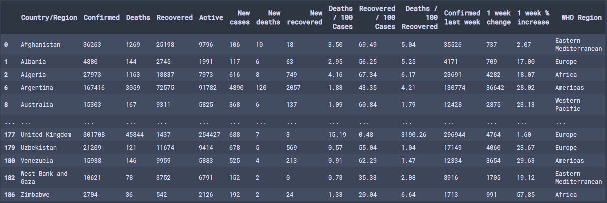Click the West Bank and Gaza cell
Image resolution: width=607 pixels, height=203 pixels.
pos(44,178)
